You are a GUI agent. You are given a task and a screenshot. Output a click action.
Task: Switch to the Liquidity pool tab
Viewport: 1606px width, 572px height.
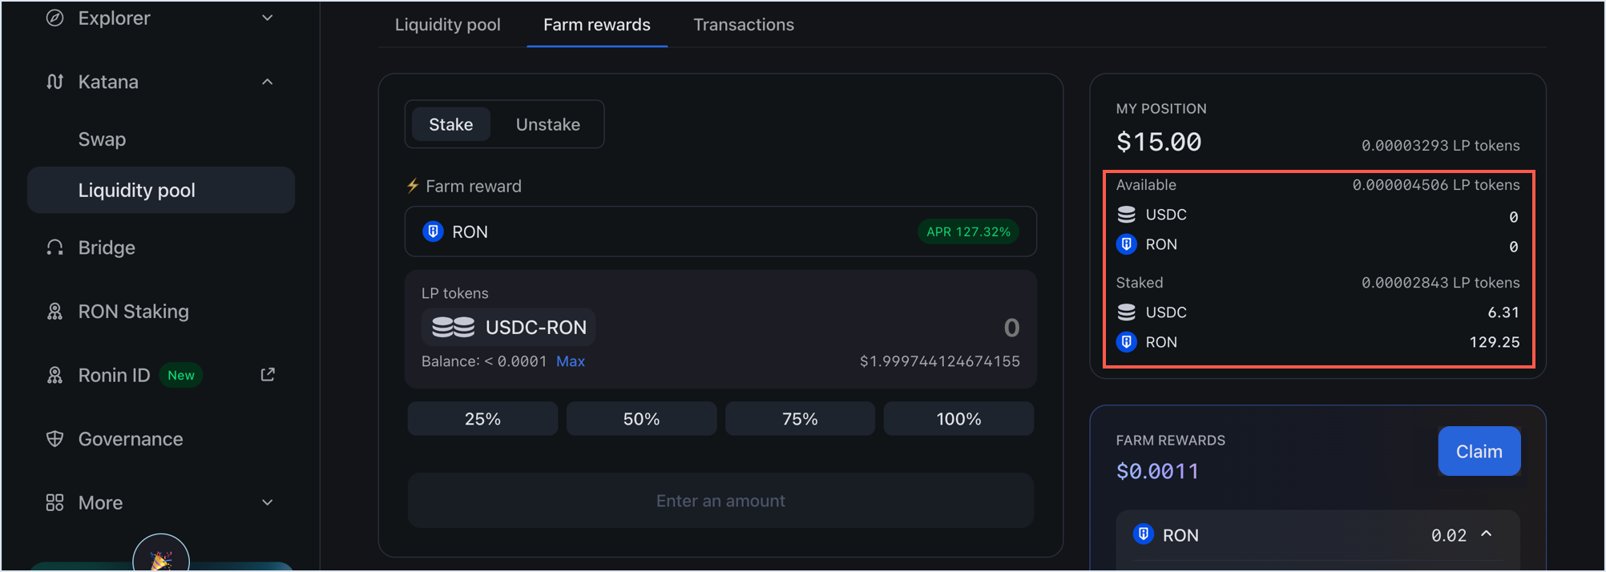[447, 24]
